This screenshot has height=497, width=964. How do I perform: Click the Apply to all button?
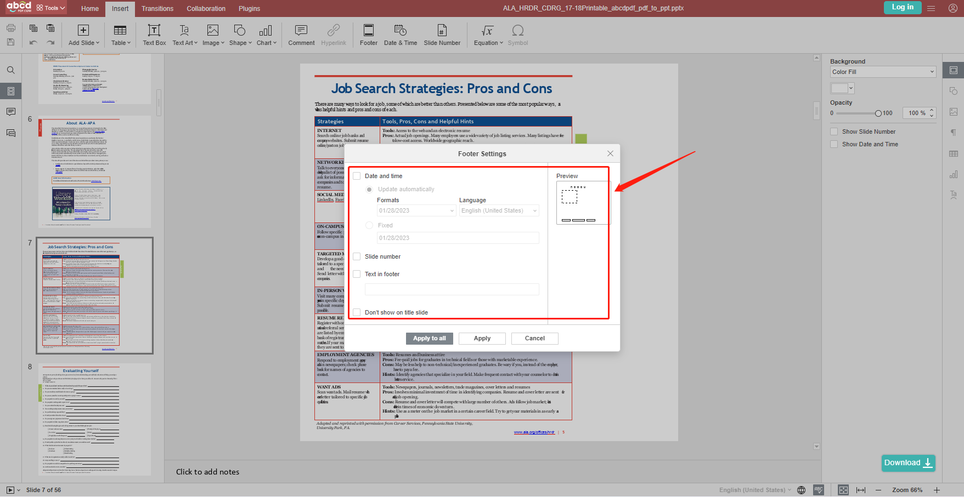click(x=430, y=339)
